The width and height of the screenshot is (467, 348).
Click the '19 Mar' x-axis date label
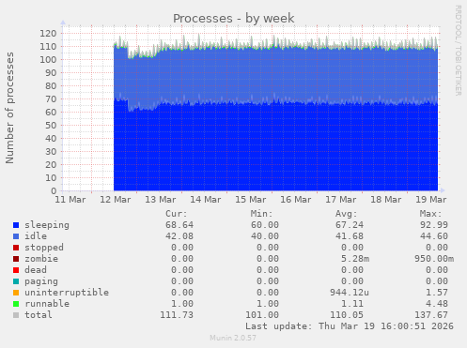(x=431, y=200)
